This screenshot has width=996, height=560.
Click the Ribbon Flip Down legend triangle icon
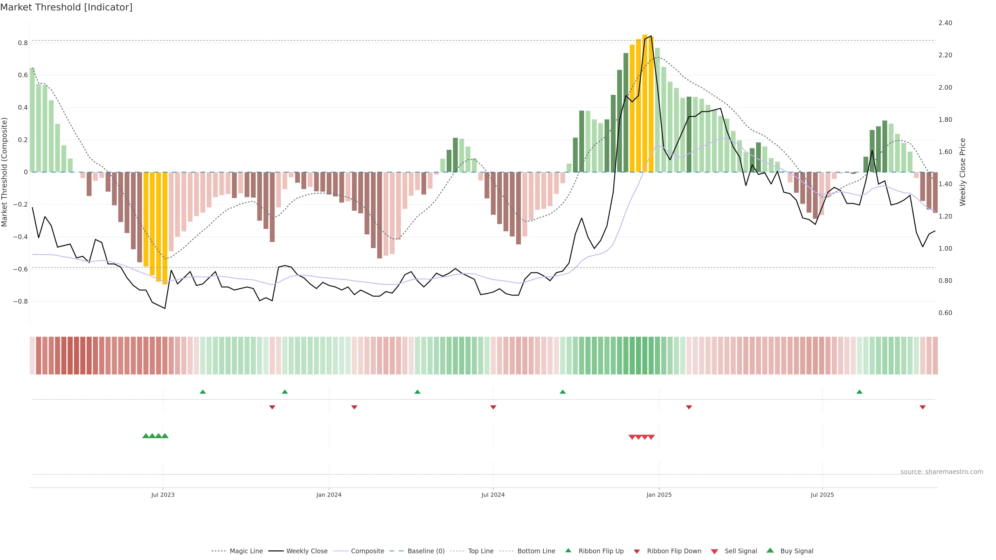(x=637, y=551)
